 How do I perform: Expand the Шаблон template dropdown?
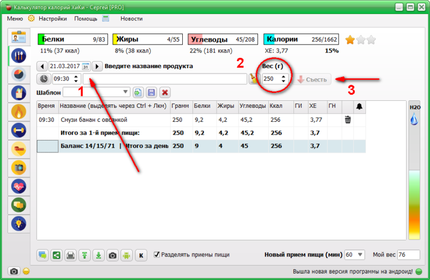tap(125, 92)
